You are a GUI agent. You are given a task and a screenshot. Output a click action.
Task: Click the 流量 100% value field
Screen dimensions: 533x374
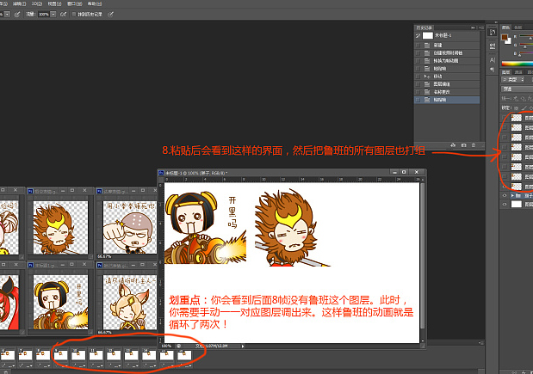tap(44, 15)
